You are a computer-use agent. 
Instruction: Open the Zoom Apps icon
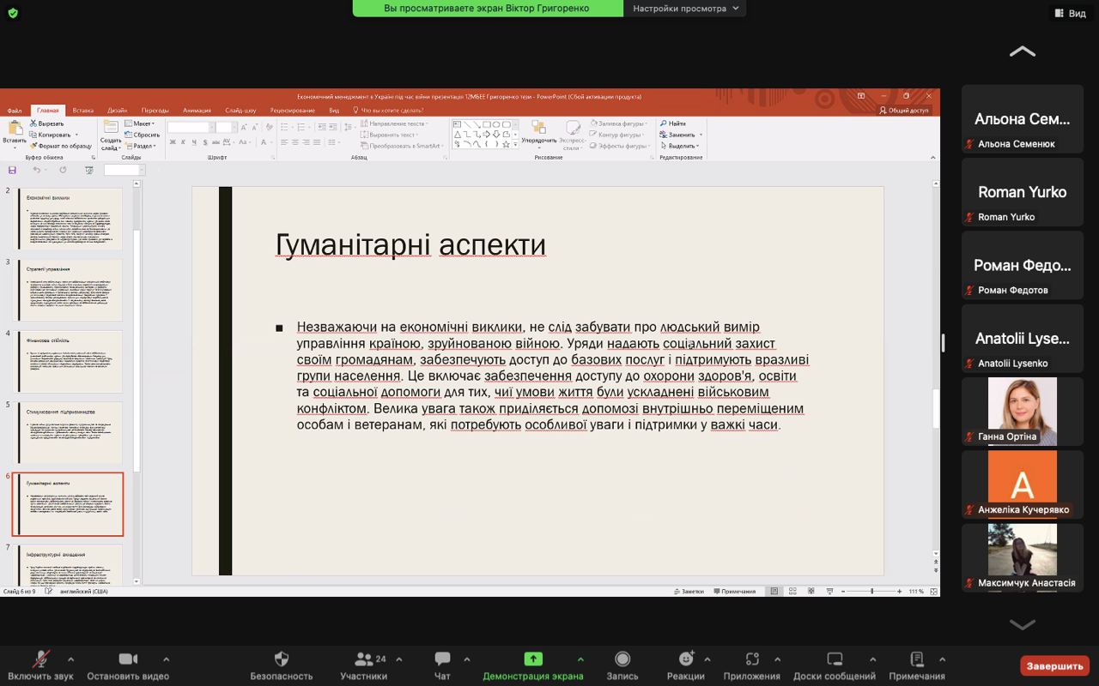coord(752,659)
